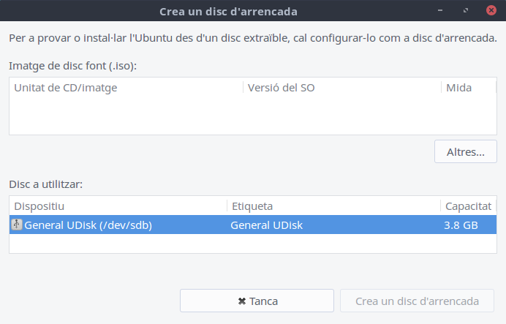Click the Dispositiu column header

(x=118, y=206)
